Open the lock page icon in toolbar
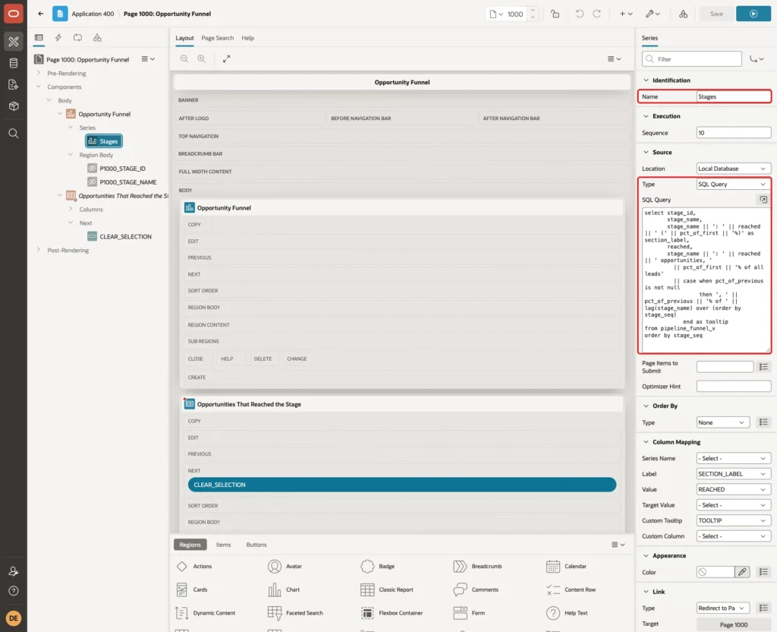 coord(555,14)
